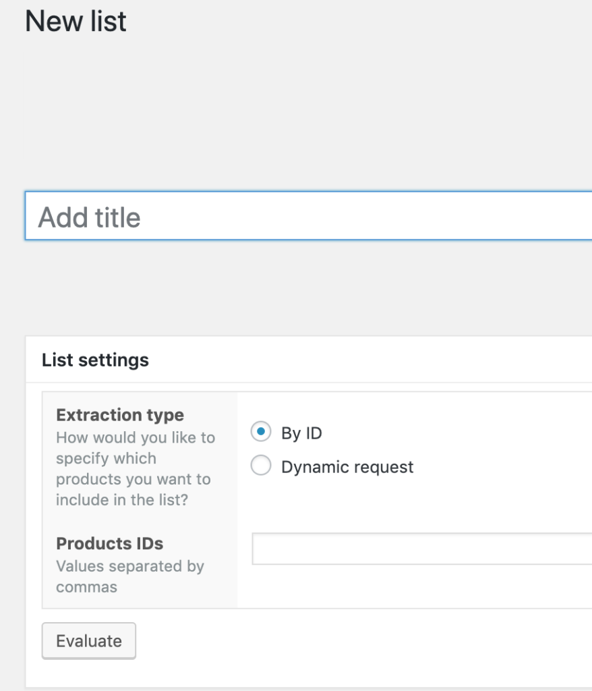Click into the Products IDs text box
The image size is (592, 691).
pyautogui.click(x=422, y=549)
